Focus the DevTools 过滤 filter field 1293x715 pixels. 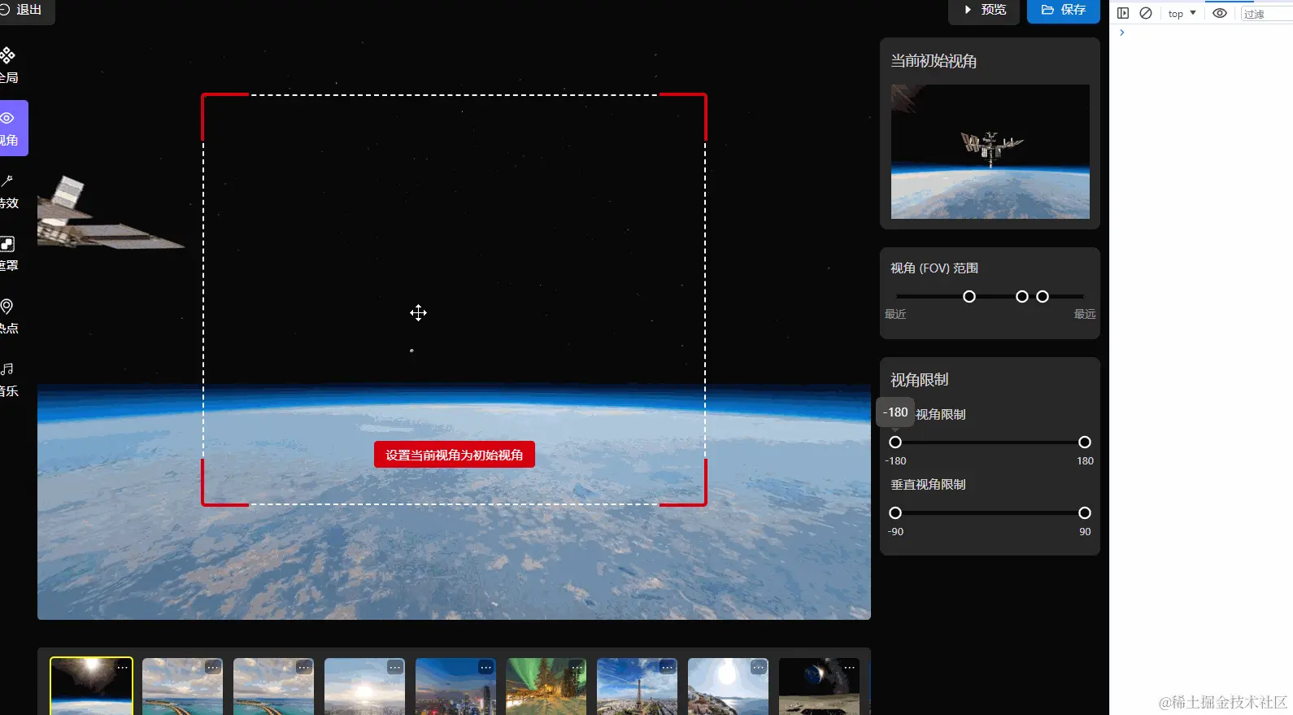click(1267, 14)
